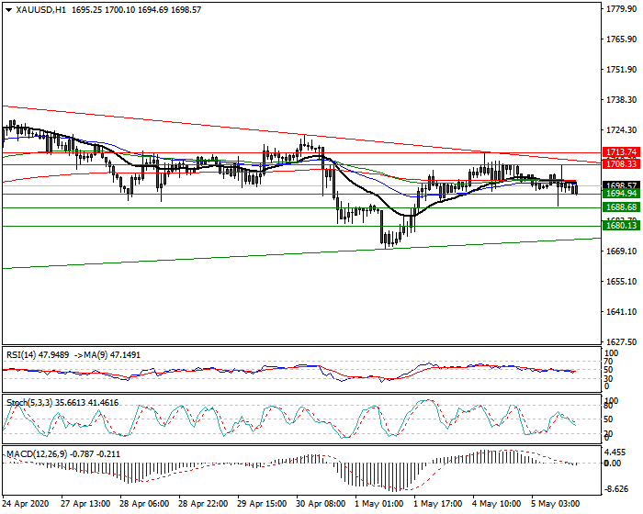Click the Stoch(5,3,3) indicator label
Image resolution: width=643 pixels, height=514 pixels.
[x=62, y=403]
